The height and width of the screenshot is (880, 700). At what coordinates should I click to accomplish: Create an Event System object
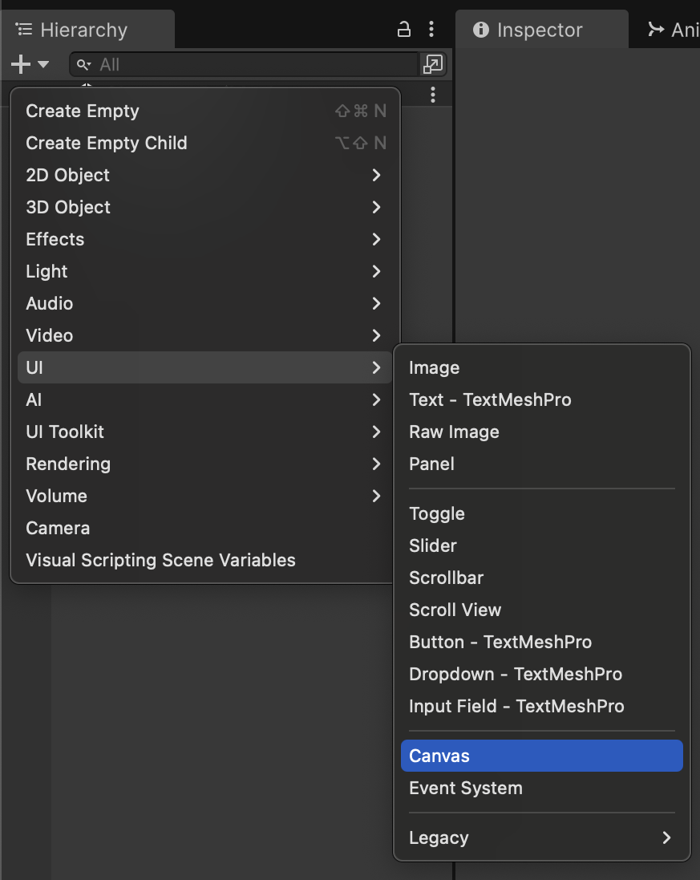tap(466, 788)
